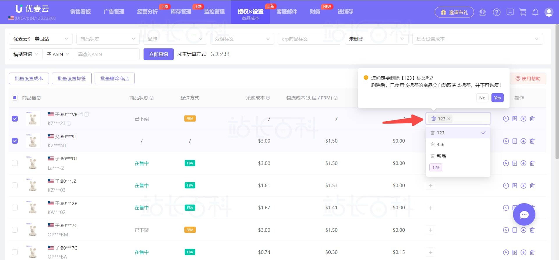The image size is (559, 260).
Task: Open the 客服邮件 menu
Action: (x=287, y=12)
